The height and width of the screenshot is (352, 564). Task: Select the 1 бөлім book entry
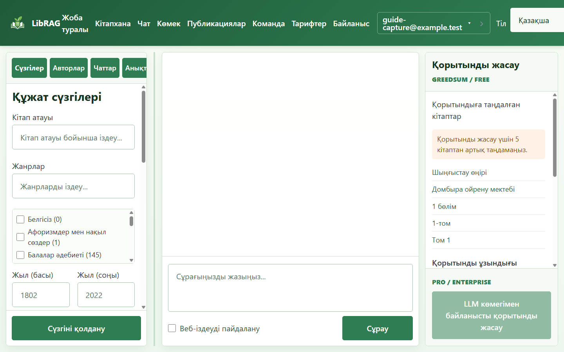coord(488,207)
